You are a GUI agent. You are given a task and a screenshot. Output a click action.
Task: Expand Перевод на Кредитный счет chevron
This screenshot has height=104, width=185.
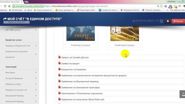pyautogui.click(x=36, y=46)
